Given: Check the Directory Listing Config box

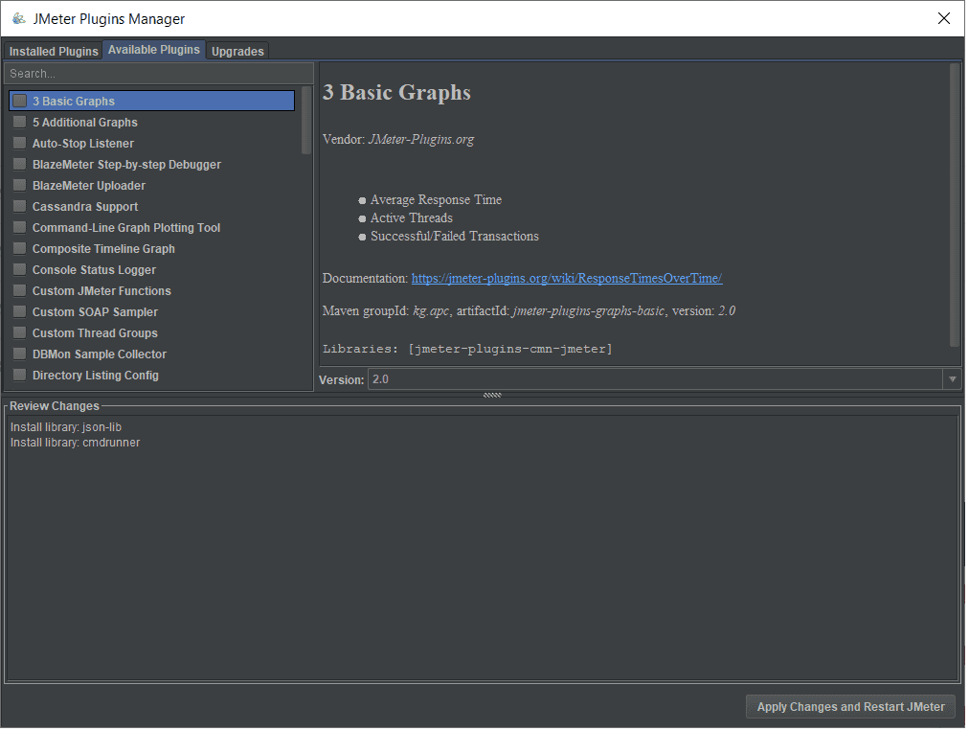Looking at the screenshot, I should [x=20, y=375].
